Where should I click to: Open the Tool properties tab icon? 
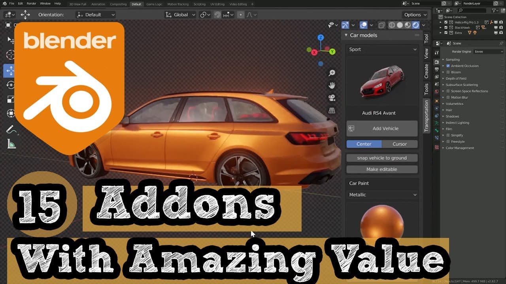[x=437, y=52]
